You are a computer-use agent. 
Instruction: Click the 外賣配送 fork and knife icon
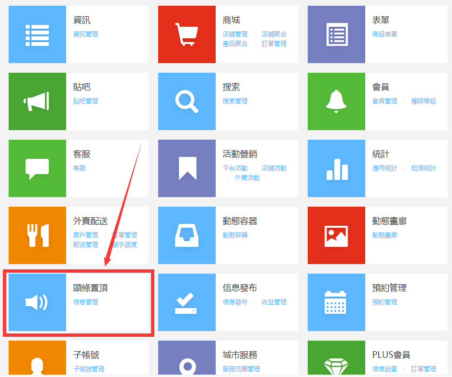click(x=37, y=235)
